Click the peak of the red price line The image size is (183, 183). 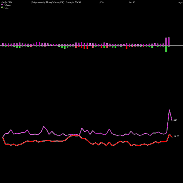(x=169, y=134)
